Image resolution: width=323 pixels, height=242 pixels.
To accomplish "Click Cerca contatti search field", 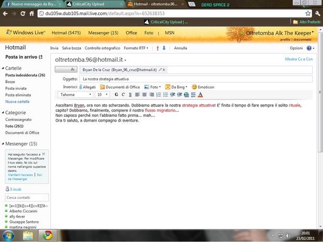I will (27, 197).
